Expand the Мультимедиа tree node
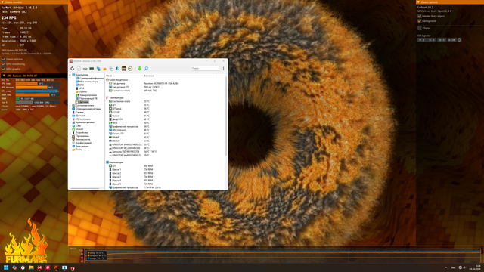The height and width of the screenshot is (272, 484). pyautogui.click(x=70, y=119)
